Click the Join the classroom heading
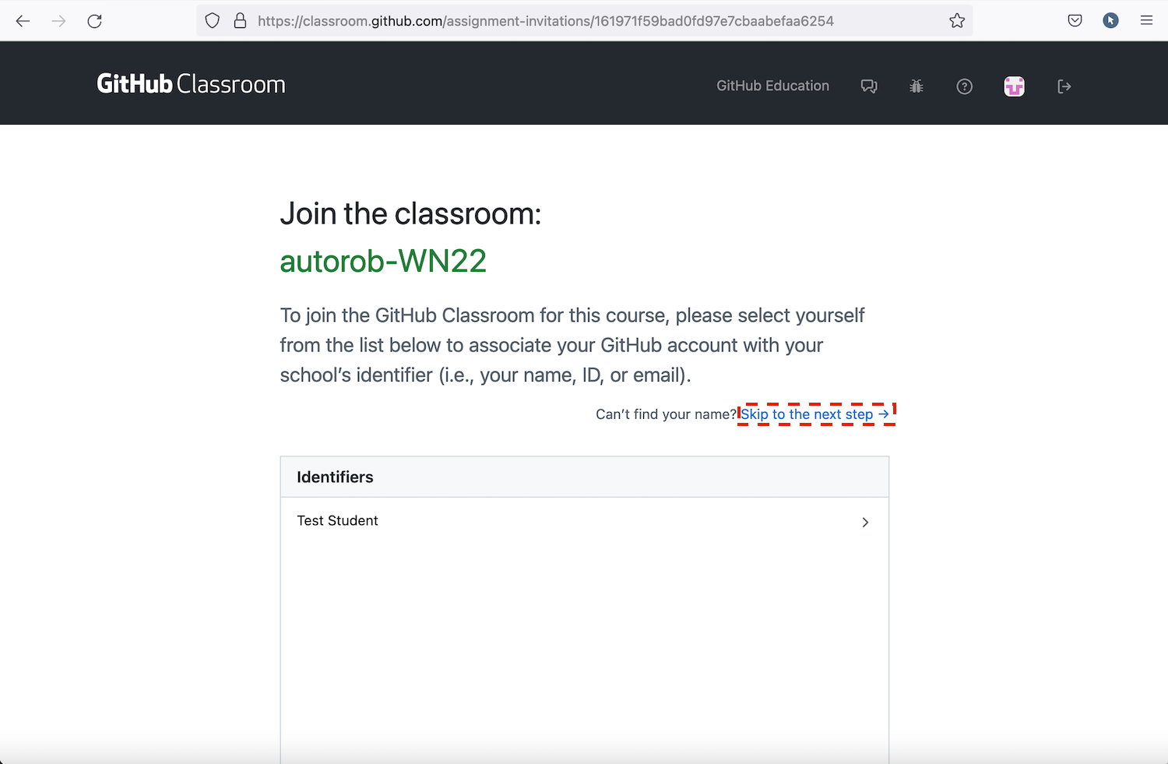The height and width of the screenshot is (764, 1168). click(410, 213)
